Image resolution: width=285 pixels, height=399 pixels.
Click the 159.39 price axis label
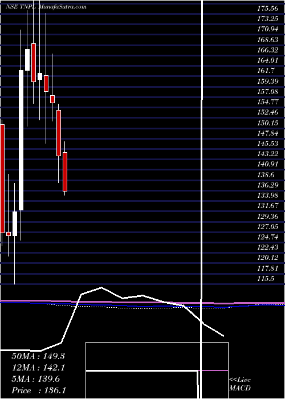tap(267, 82)
